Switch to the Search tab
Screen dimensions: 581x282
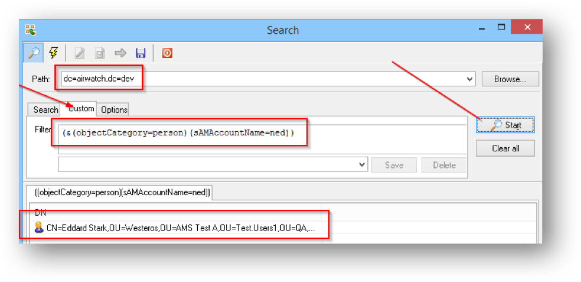point(45,109)
